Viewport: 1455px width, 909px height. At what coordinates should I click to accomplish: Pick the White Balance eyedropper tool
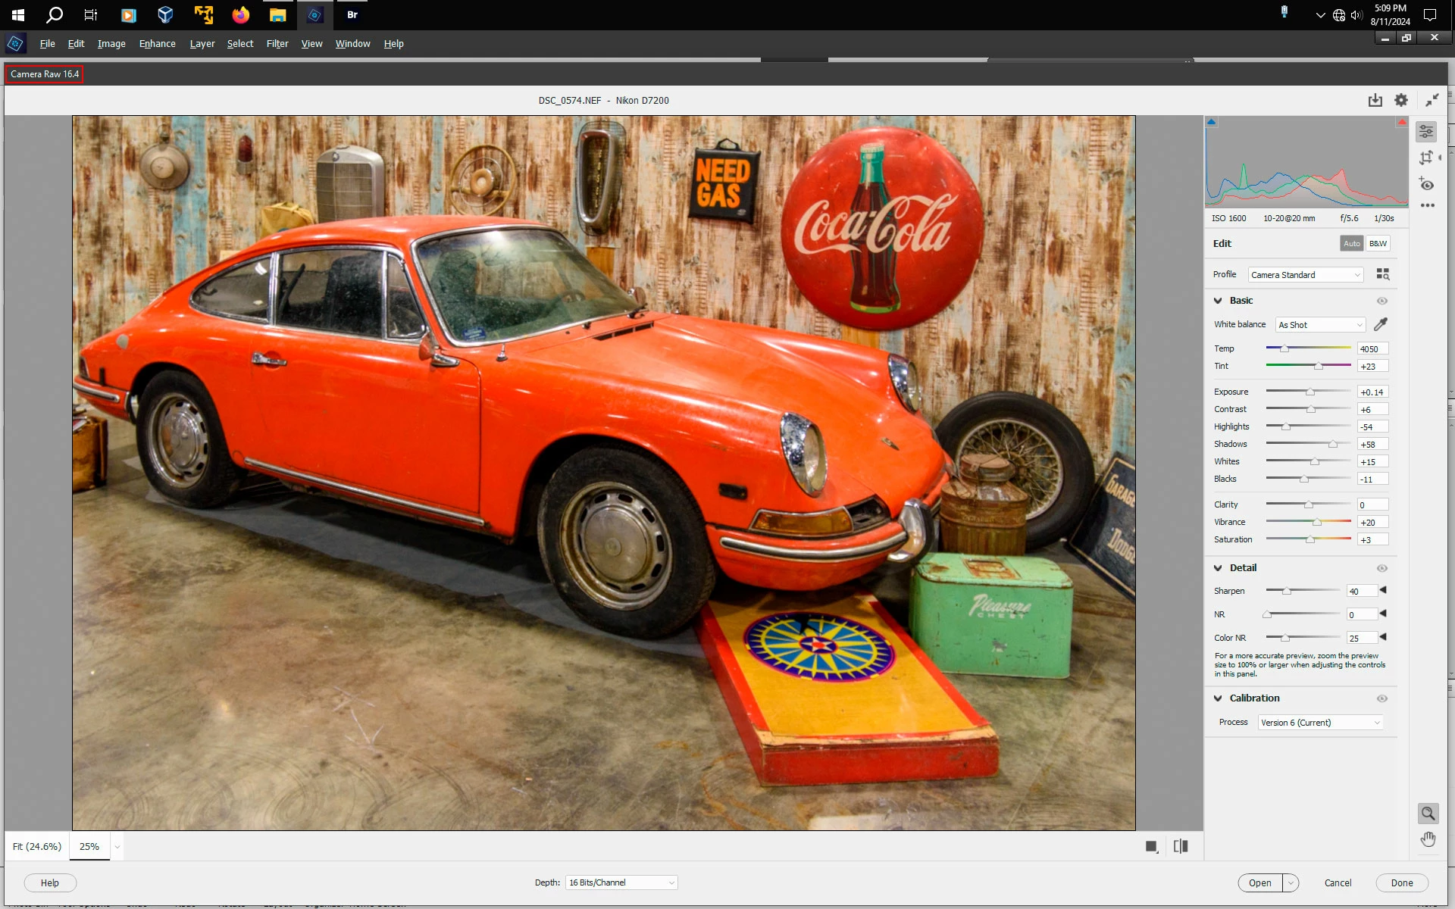[x=1381, y=324]
